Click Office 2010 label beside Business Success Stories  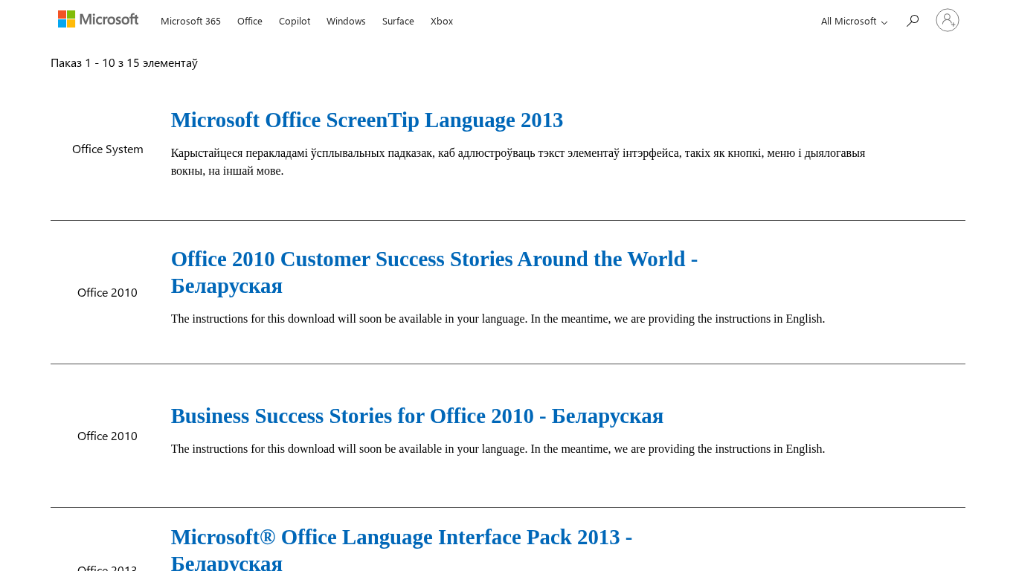point(107,436)
